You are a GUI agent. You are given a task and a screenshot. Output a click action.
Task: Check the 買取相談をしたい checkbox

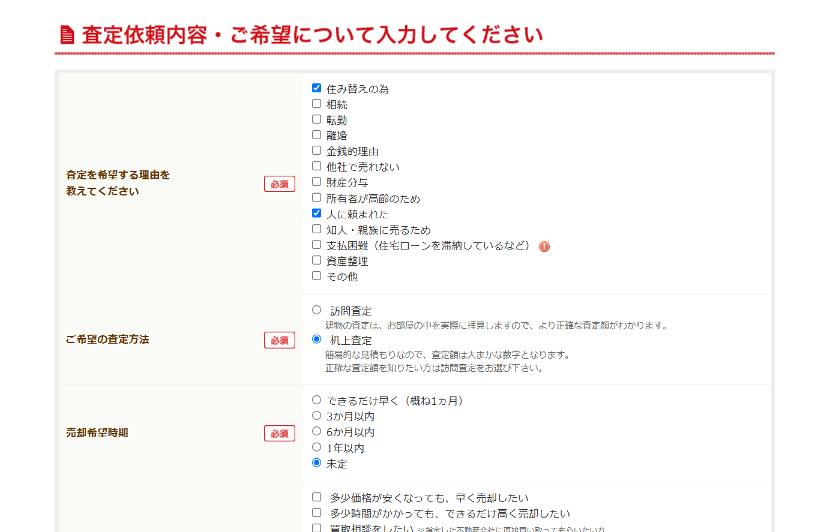(x=316, y=528)
